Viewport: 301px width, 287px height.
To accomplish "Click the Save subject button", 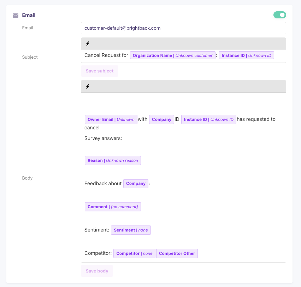I will tap(99, 71).
